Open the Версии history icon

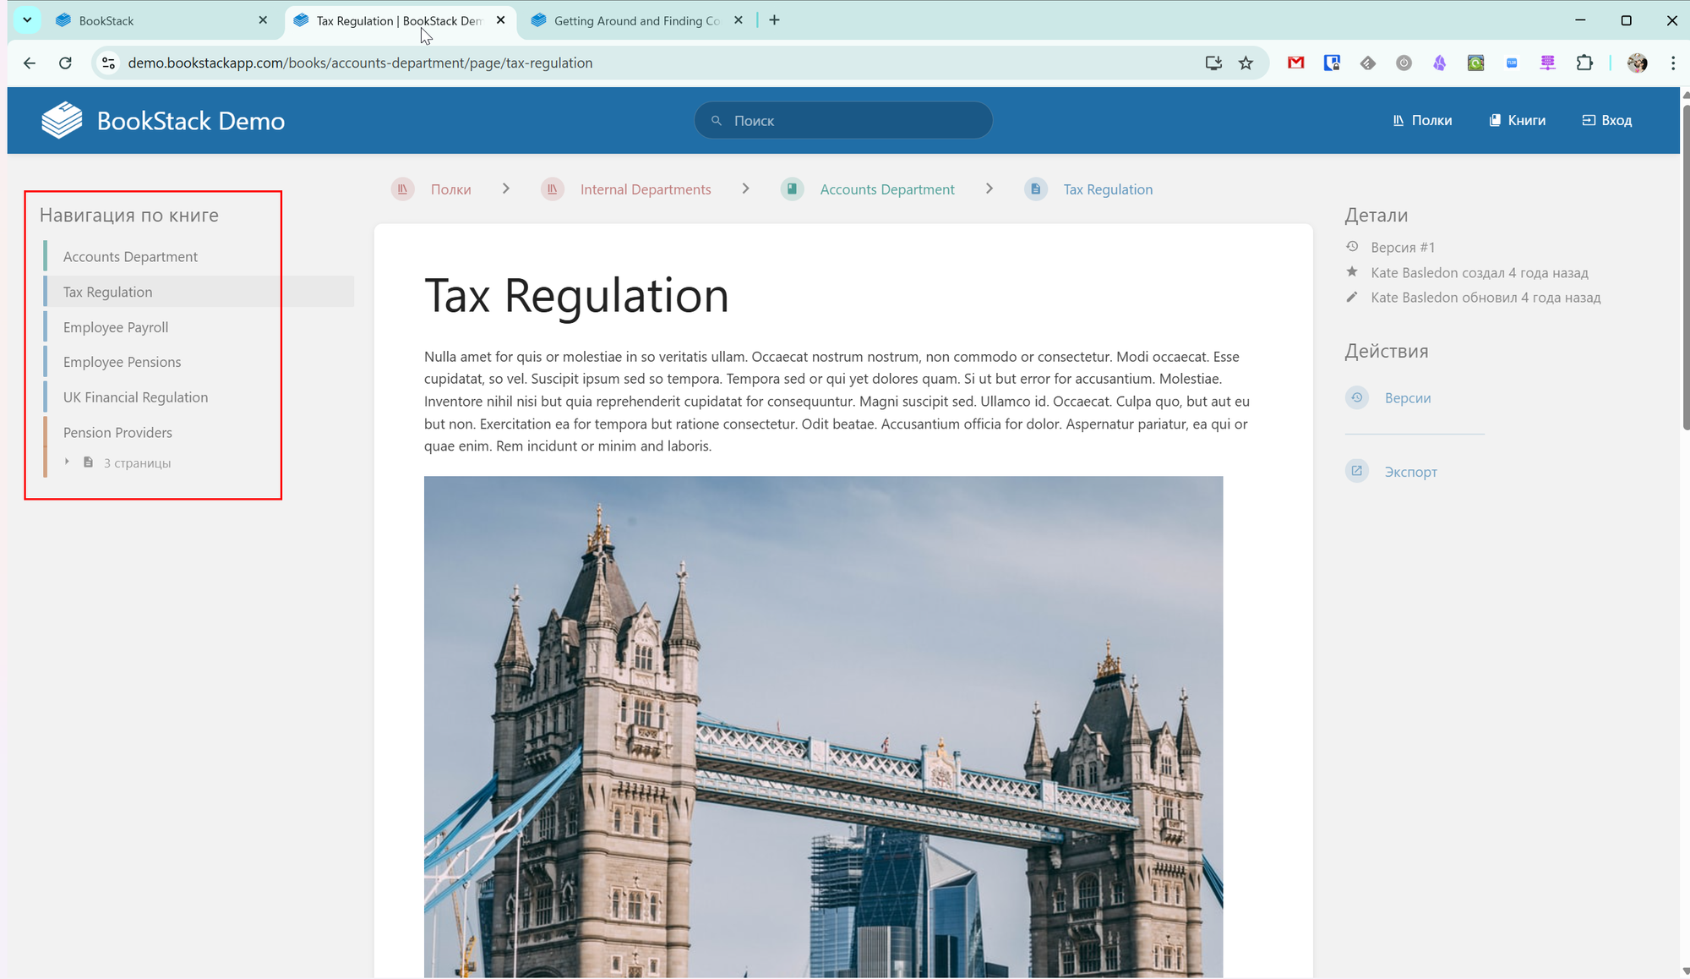(1356, 397)
